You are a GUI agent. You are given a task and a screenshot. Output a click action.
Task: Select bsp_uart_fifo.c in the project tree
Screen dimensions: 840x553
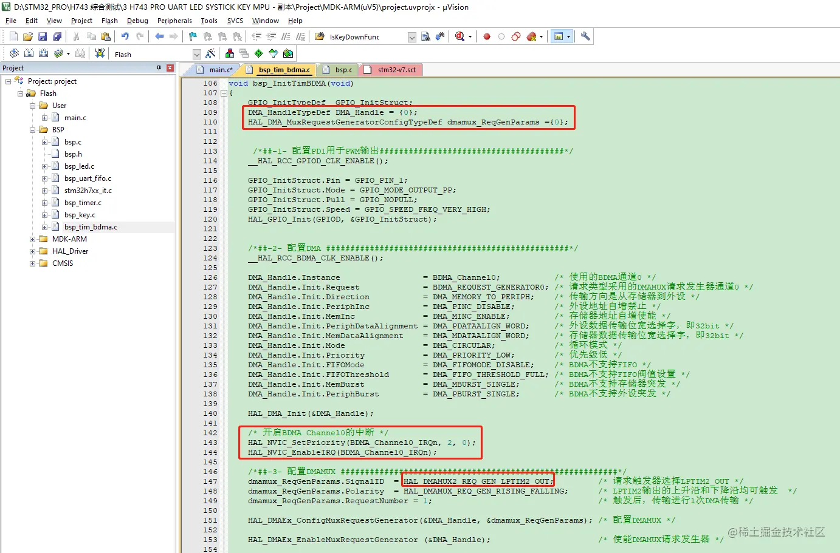coord(88,178)
